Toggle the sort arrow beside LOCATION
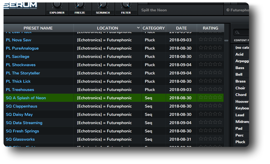This screenshot has height=164, width=270. (138, 28)
